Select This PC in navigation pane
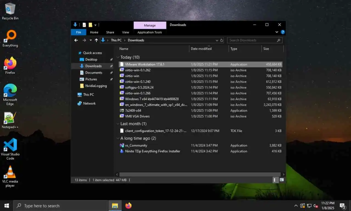Image resolution: width=351 pixels, height=211 pixels. click(88, 95)
